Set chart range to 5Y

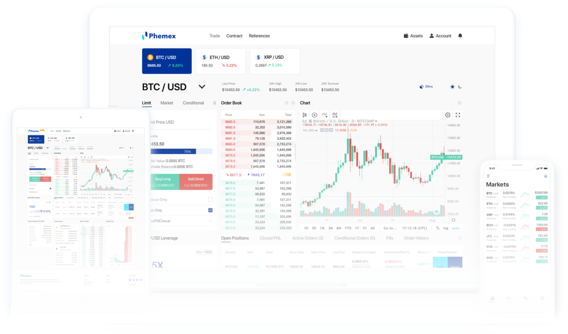(x=365, y=228)
